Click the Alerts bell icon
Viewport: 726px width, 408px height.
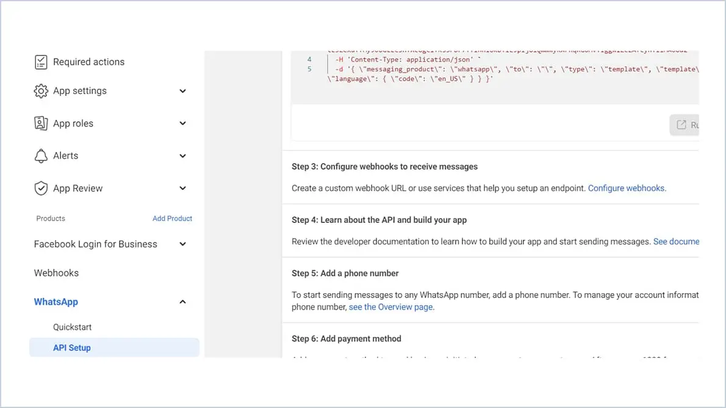point(41,156)
